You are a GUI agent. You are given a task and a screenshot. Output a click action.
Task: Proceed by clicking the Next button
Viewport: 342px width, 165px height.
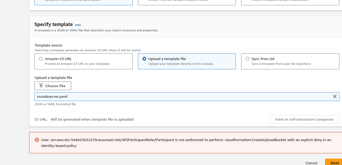(334, 163)
